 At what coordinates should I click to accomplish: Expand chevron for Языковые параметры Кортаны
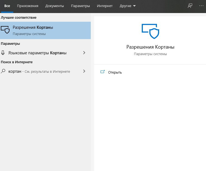(84, 53)
